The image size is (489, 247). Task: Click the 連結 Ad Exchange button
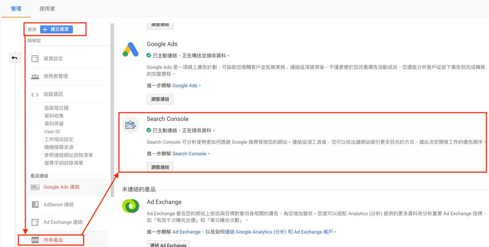click(168, 244)
